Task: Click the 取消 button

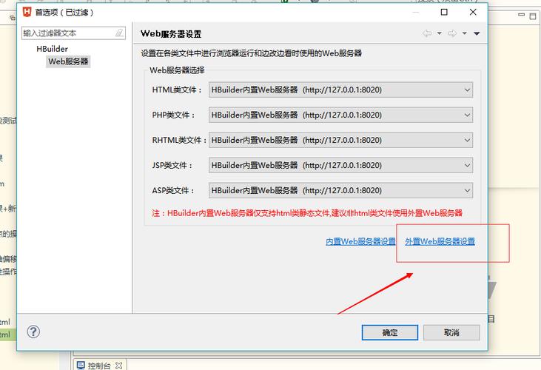Action: 451,333
